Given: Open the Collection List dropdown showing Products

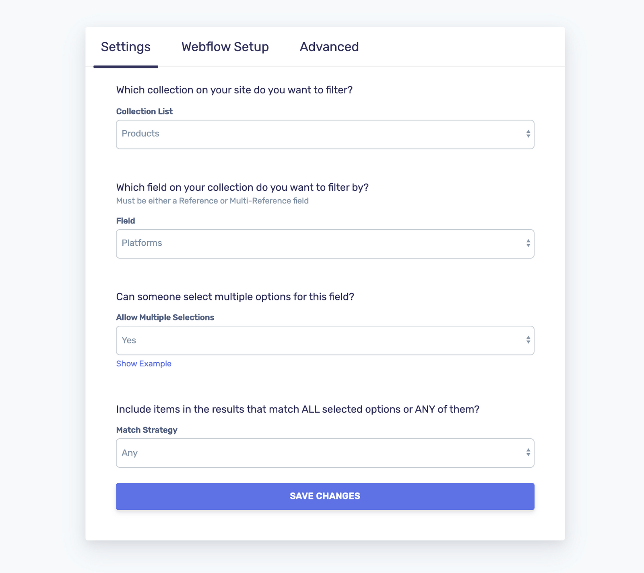Looking at the screenshot, I should click(x=318, y=134).
